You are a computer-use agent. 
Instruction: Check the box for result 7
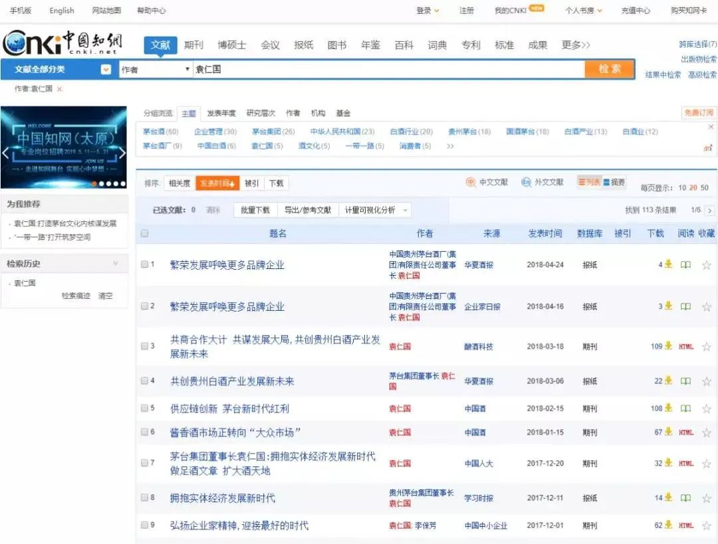click(145, 462)
